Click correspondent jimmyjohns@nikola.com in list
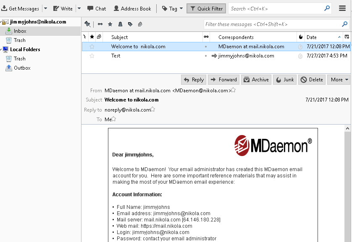This screenshot has height=242, width=352. pyautogui.click(x=246, y=56)
